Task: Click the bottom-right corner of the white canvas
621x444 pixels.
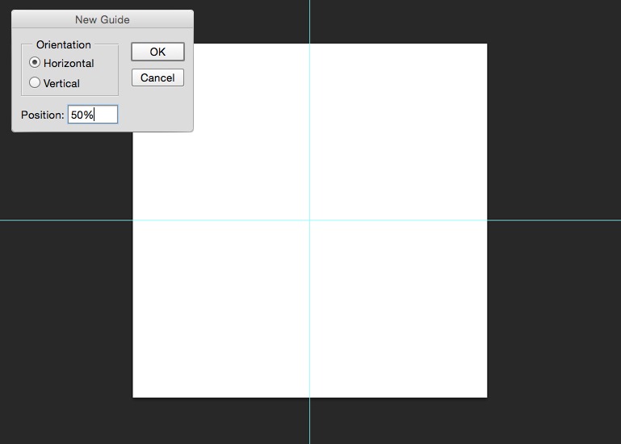Action: tap(486, 396)
